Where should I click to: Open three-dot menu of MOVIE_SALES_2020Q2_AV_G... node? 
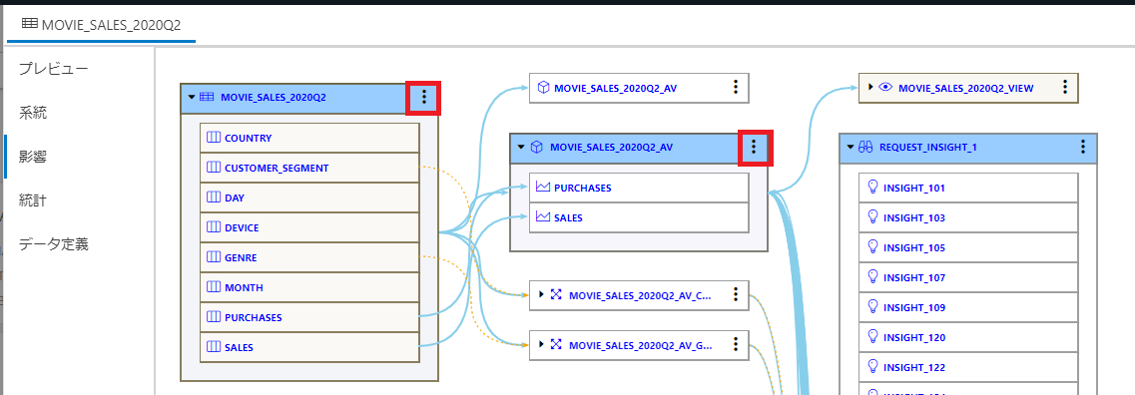[x=735, y=344]
